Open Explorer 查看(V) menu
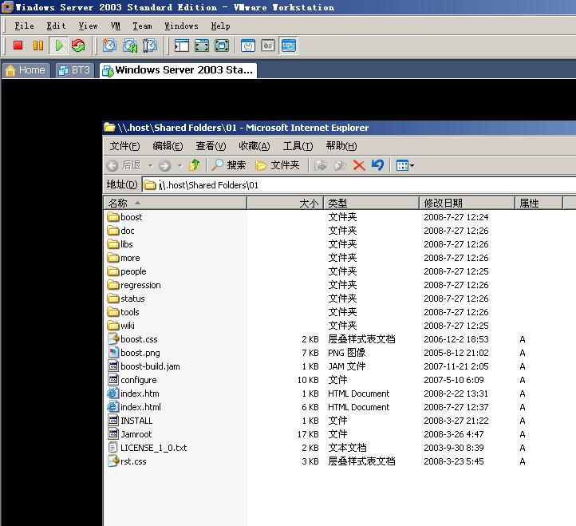Viewport: 576px width, 526px height. (211, 146)
